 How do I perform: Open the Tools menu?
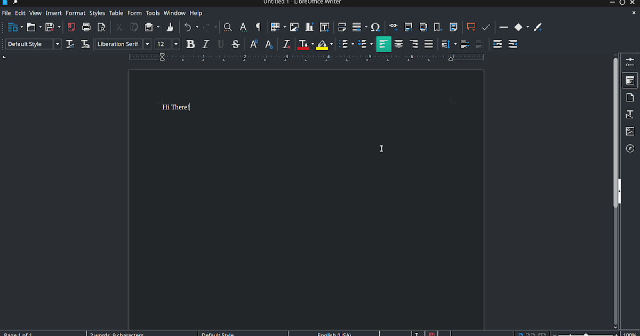(153, 13)
